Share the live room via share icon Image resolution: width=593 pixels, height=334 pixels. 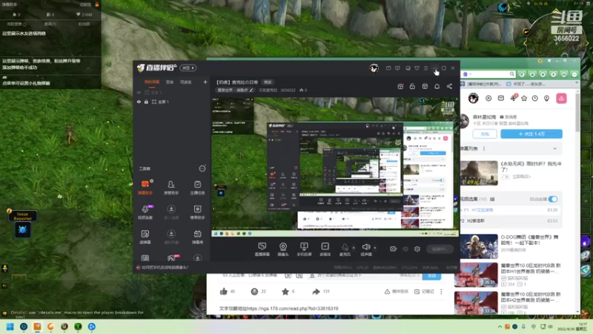point(449,86)
